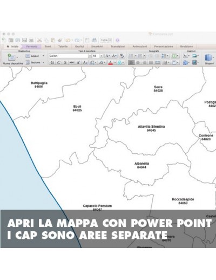Open Help via purple question mark icon
216x280 pixels.
pyautogui.click(x=118, y=40)
